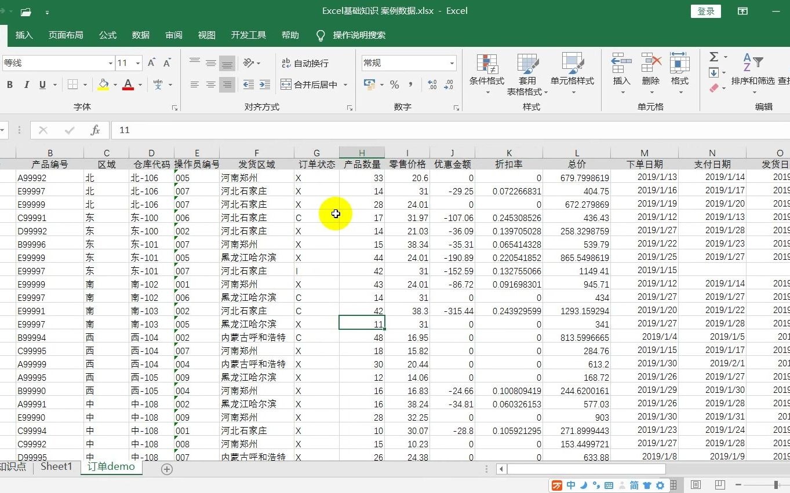The width and height of the screenshot is (790, 493).
Task: Align text left
Action: [195, 85]
